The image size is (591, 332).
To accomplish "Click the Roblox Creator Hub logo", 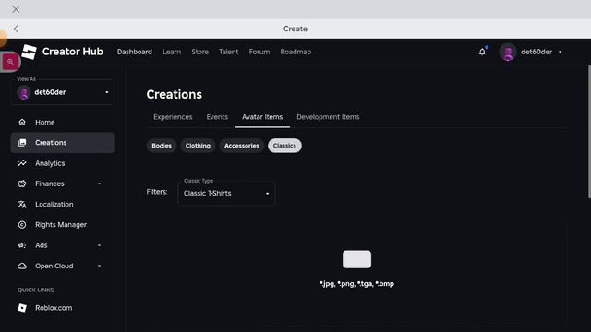I will point(29,52).
